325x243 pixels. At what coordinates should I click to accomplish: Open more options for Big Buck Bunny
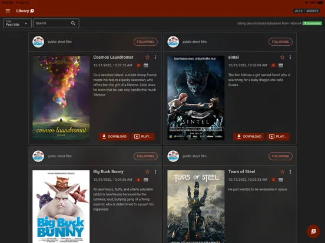tap(155, 172)
